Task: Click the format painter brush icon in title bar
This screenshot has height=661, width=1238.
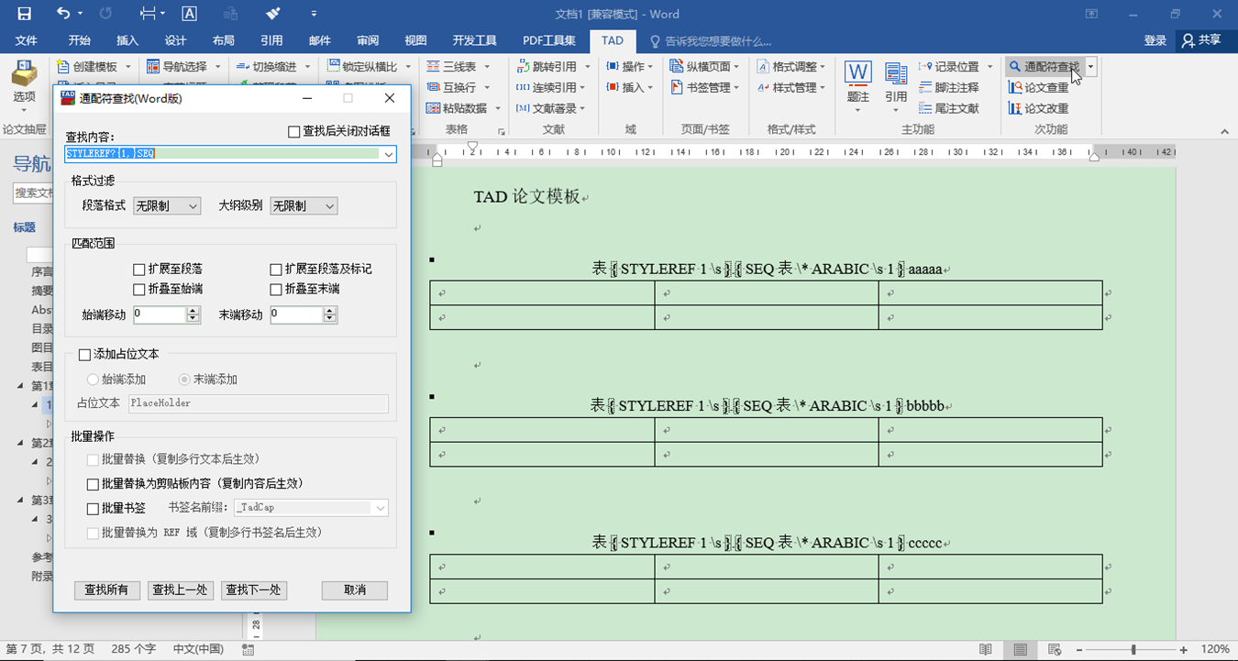Action: click(x=272, y=14)
